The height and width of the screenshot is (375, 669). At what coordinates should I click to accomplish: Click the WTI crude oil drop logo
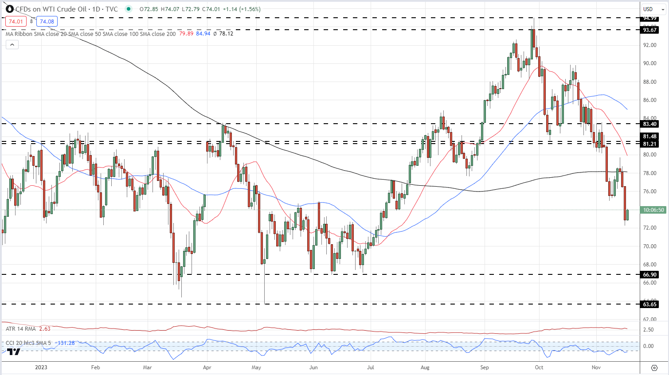tap(9, 9)
